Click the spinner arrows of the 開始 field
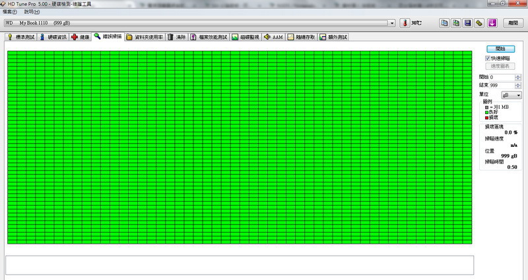The height and width of the screenshot is (280, 528). pos(518,77)
